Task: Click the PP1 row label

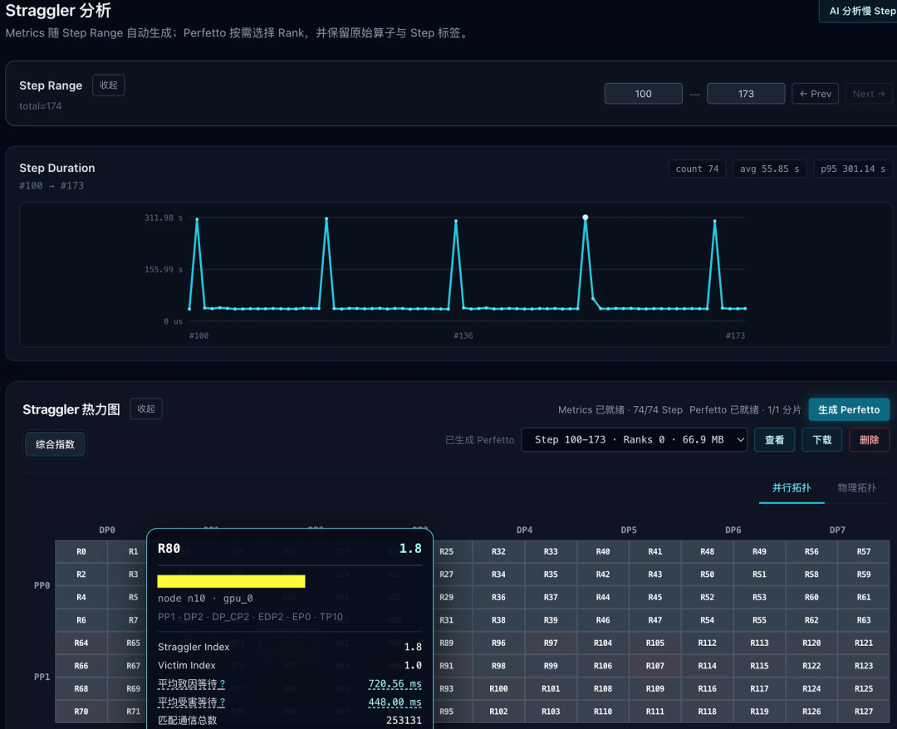Action: [x=42, y=677]
